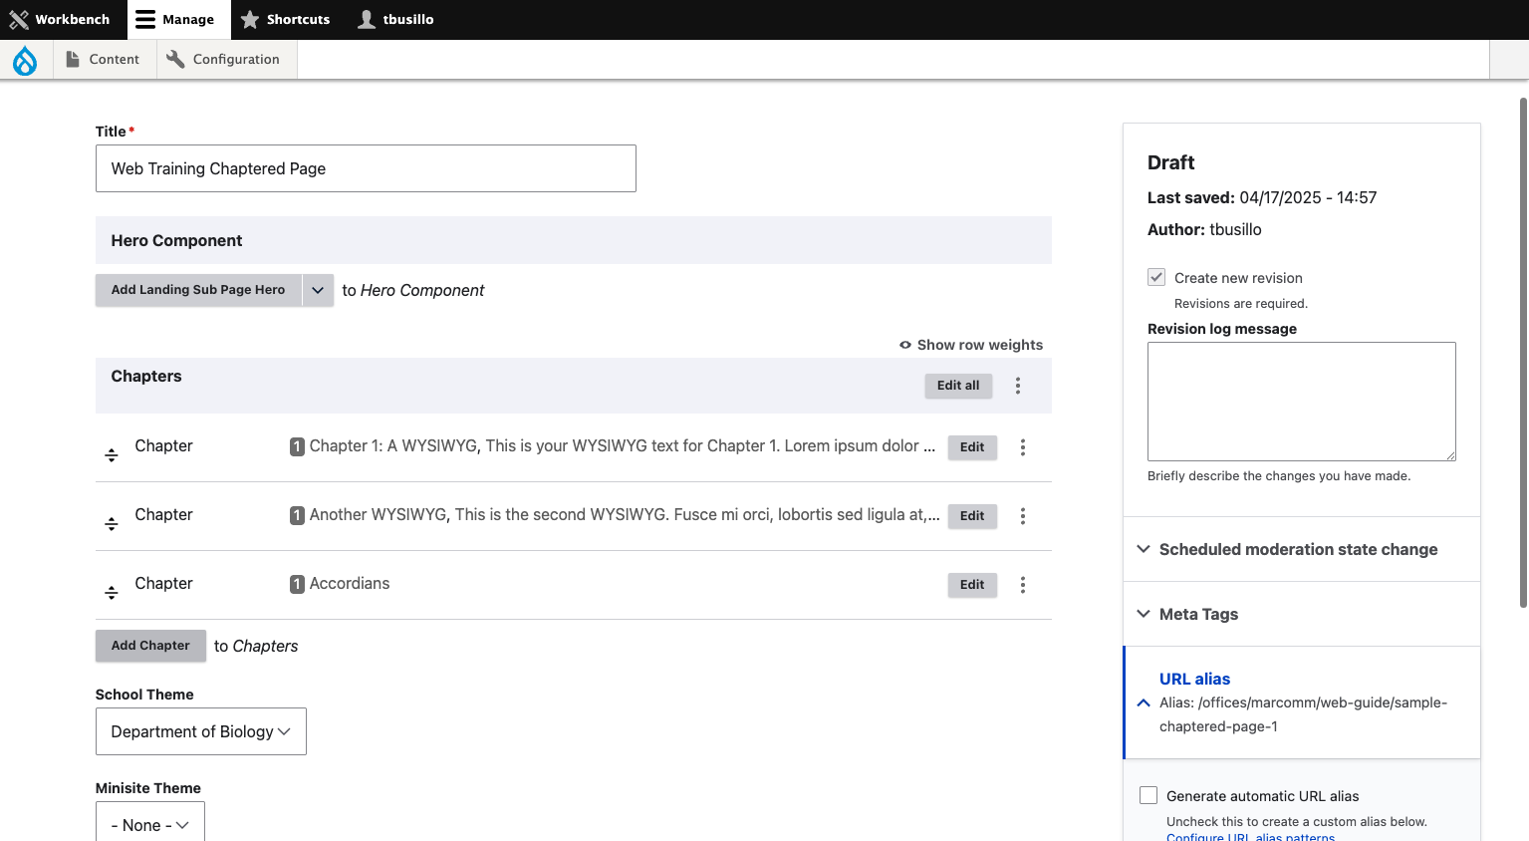Open three-dot menu for Chapter 1 row
The width and height of the screenshot is (1529, 841).
pyautogui.click(x=1023, y=447)
